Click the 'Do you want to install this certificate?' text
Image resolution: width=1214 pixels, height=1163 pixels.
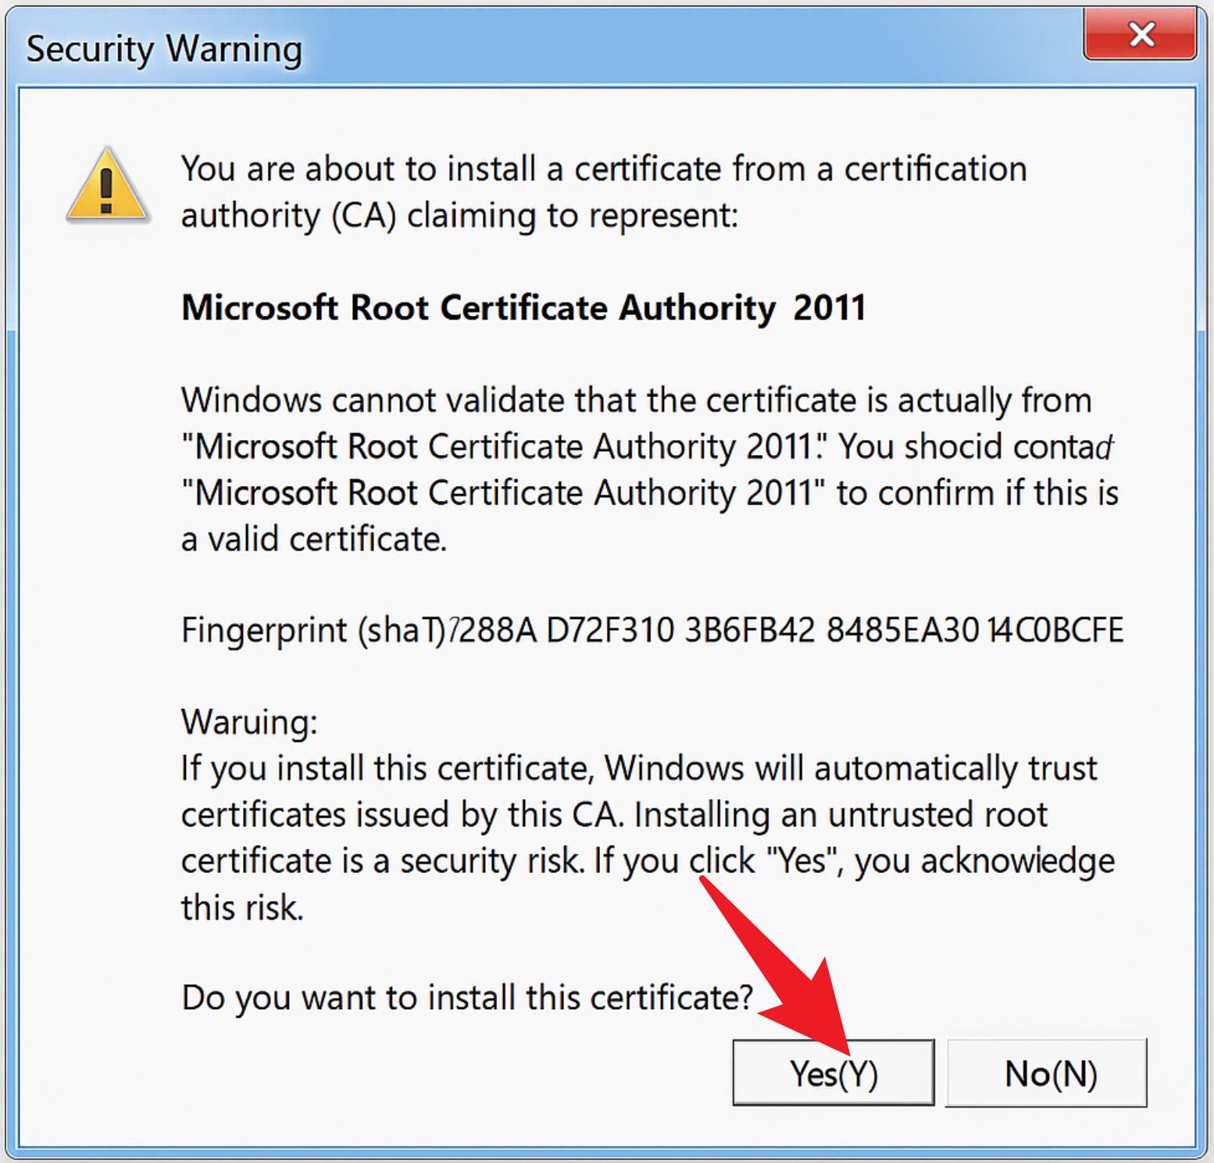pyautogui.click(x=467, y=997)
